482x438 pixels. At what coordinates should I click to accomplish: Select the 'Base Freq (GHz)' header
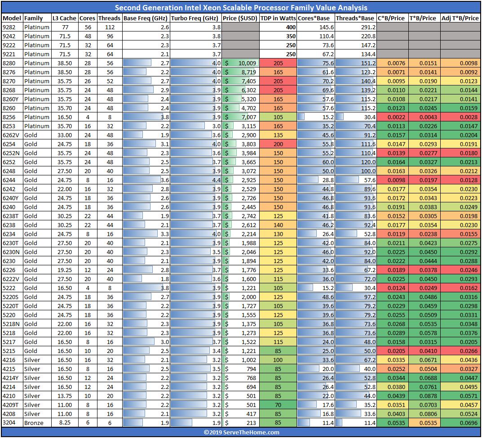[146, 18]
